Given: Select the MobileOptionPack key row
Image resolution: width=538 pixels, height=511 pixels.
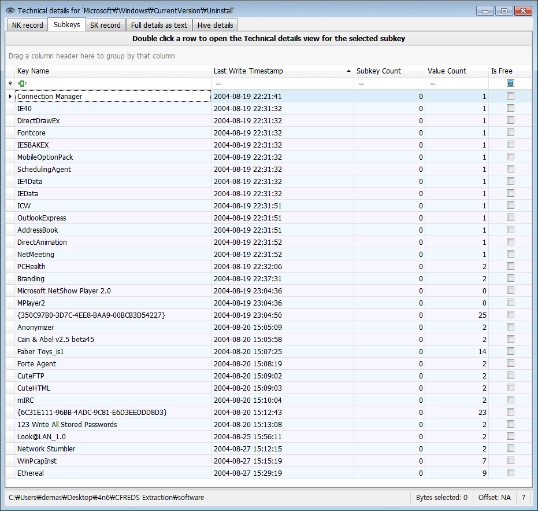Looking at the screenshot, I should pyautogui.click(x=269, y=157).
